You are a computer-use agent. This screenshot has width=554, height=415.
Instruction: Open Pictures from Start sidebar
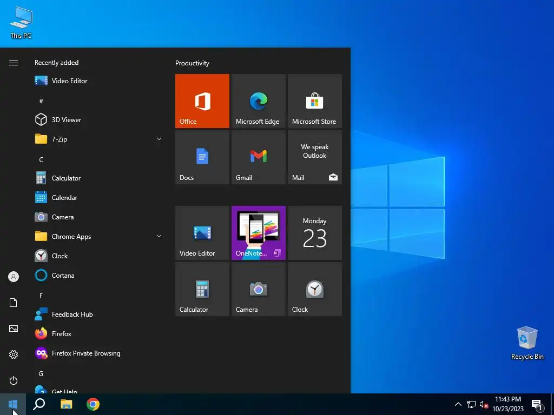(x=14, y=329)
